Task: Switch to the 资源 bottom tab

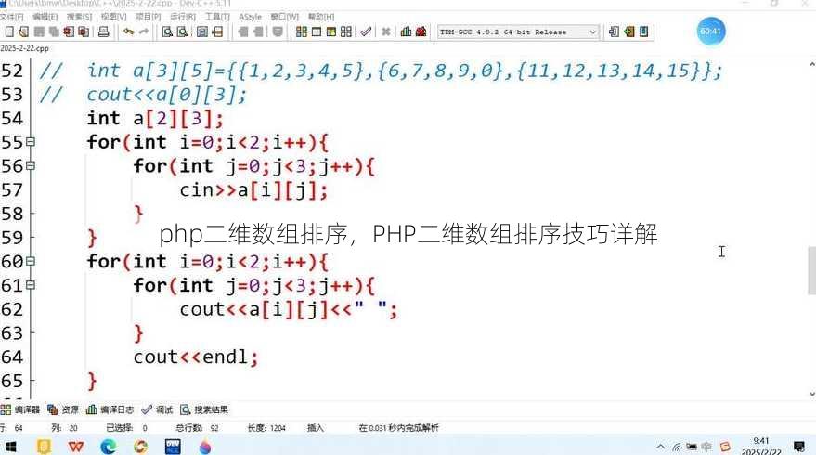Action: [63, 409]
